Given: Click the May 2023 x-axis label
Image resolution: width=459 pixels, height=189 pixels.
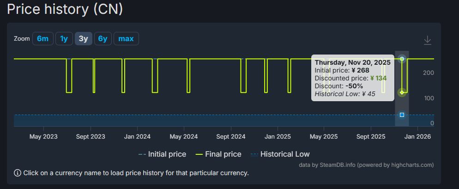Looking at the screenshot, I should click(x=43, y=137).
